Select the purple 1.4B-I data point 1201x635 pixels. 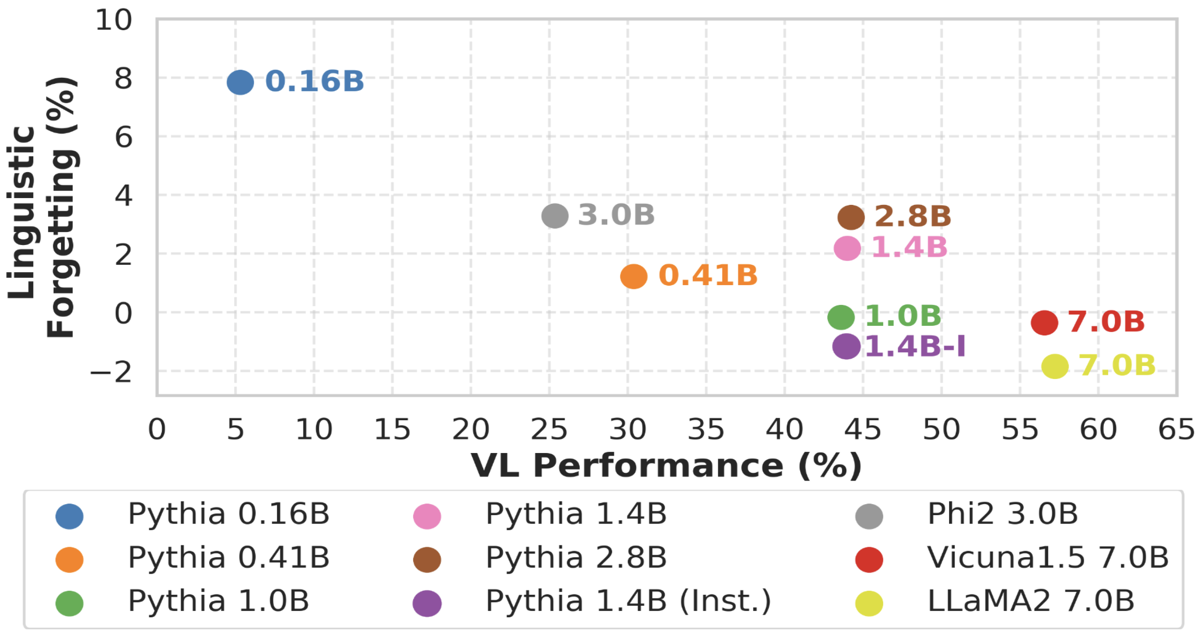pyautogui.click(x=846, y=347)
